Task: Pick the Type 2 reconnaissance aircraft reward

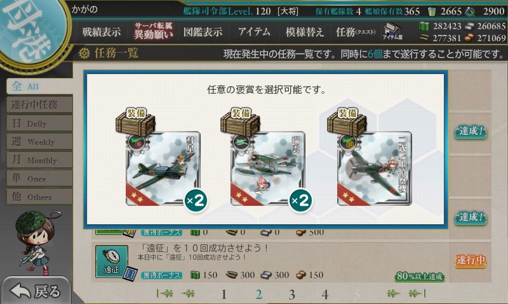Action: click(374, 168)
